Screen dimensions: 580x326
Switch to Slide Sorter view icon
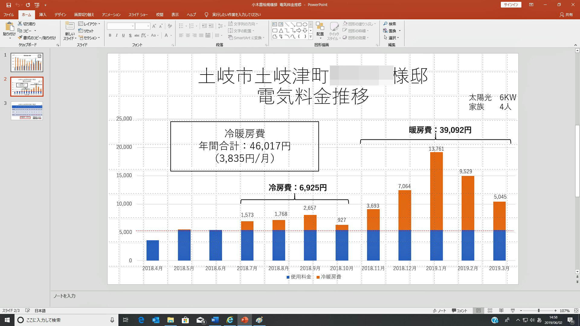(x=490, y=311)
